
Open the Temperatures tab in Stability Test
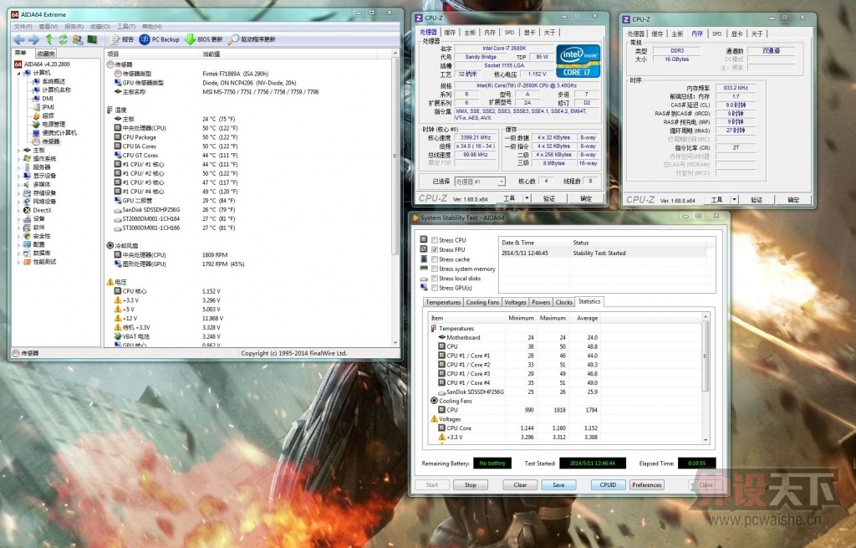pyautogui.click(x=443, y=302)
